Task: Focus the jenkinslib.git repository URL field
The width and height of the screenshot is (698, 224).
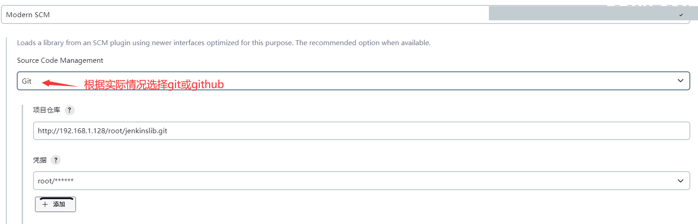Action: (361, 131)
